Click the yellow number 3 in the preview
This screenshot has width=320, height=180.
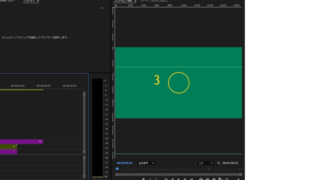(x=157, y=80)
